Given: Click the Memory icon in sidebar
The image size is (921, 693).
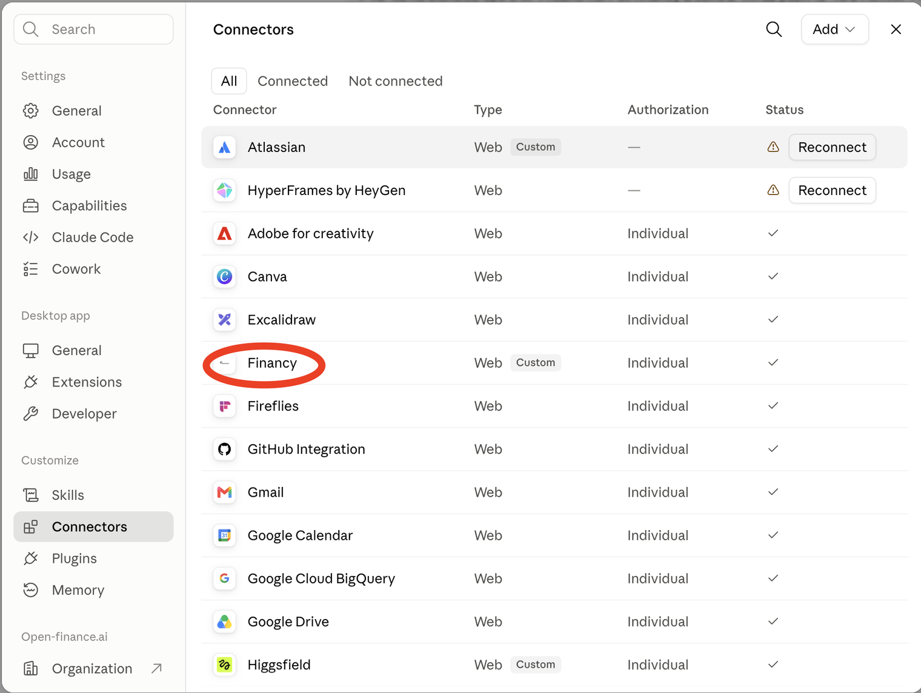Looking at the screenshot, I should tap(31, 590).
